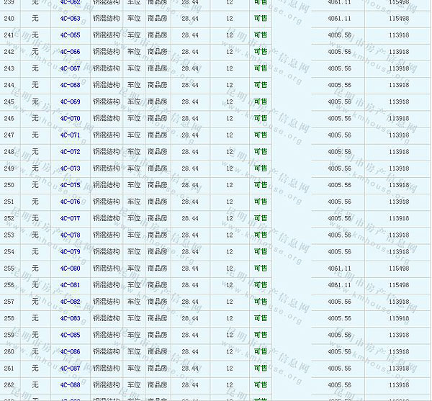432x401 pixels.
Task: Click the 4C-088 unit link
Action: pos(70,384)
